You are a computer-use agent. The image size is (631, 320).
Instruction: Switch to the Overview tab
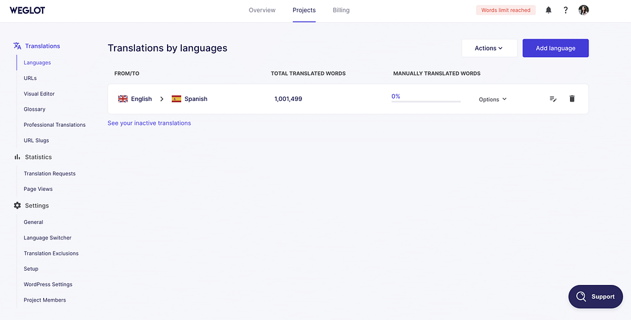262,10
